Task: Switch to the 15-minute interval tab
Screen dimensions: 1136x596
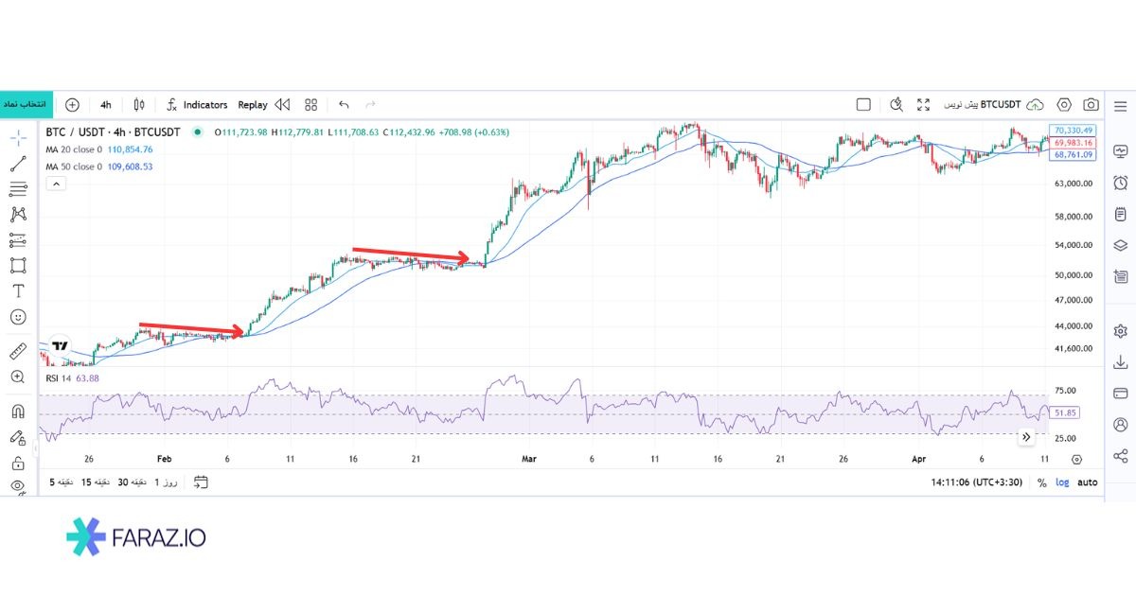Action: point(95,482)
